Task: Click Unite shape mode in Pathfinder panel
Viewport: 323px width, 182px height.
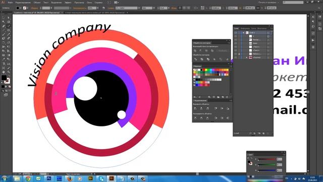Action: coord(195,51)
